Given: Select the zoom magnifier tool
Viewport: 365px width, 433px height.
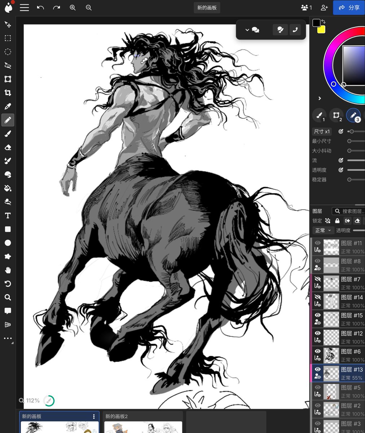Looking at the screenshot, I should pos(8,297).
